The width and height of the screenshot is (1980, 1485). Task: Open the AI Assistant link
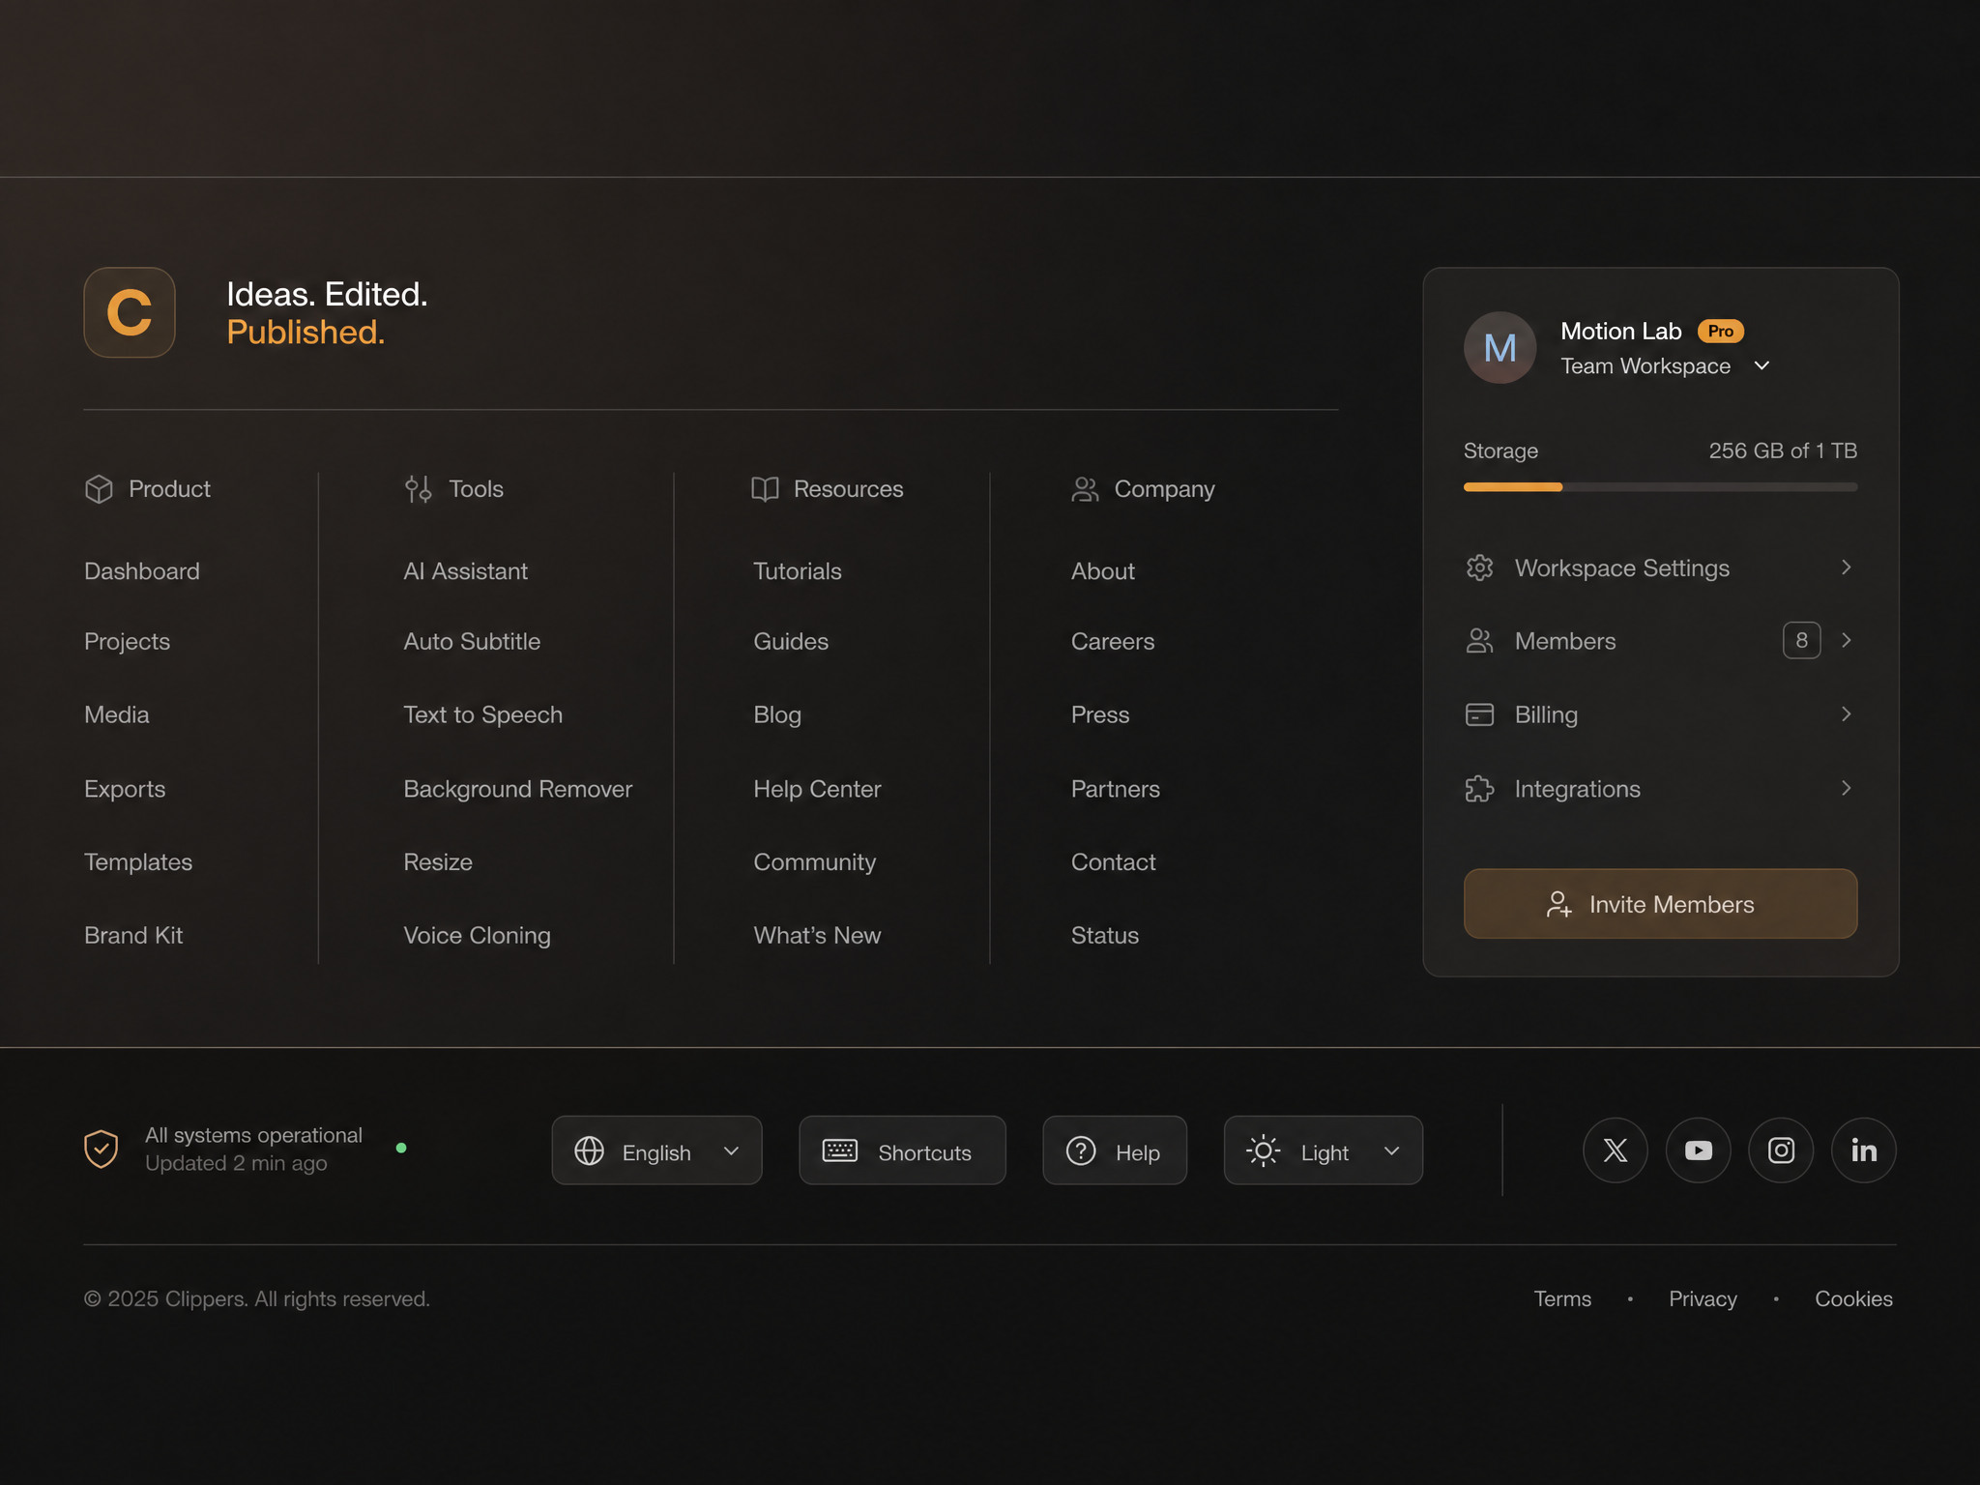[465, 571]
